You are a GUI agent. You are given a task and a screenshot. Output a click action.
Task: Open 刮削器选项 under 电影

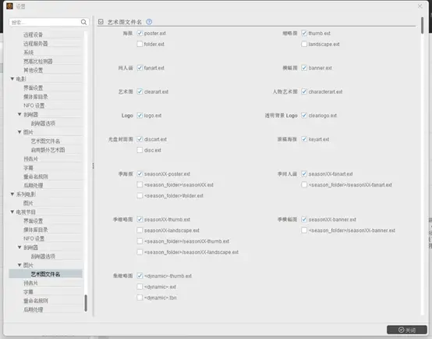[x=43, y=123]
